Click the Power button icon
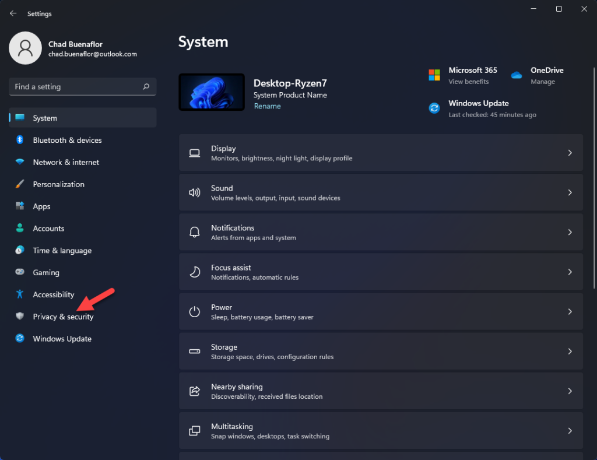Image resolution: width=597 pixels, height=460 pixels. pyautogui.click(x=195, y=311)
